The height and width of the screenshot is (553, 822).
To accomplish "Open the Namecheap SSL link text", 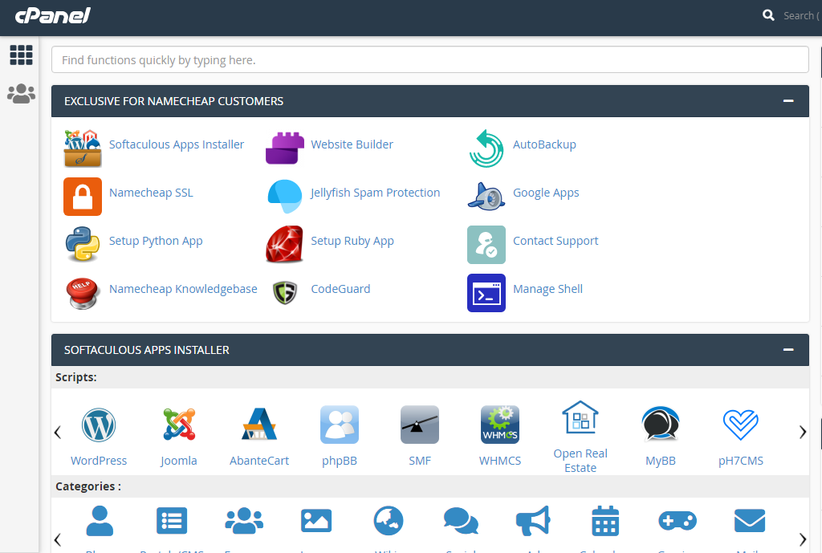I will click(151, 193).
